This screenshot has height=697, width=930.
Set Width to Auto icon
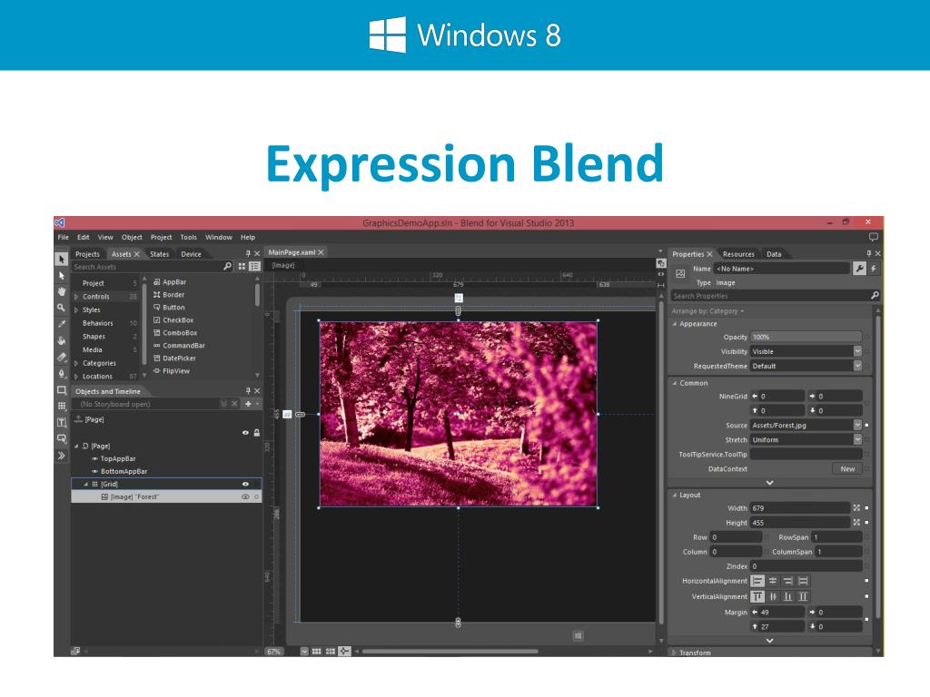click(x=856, y=508)
